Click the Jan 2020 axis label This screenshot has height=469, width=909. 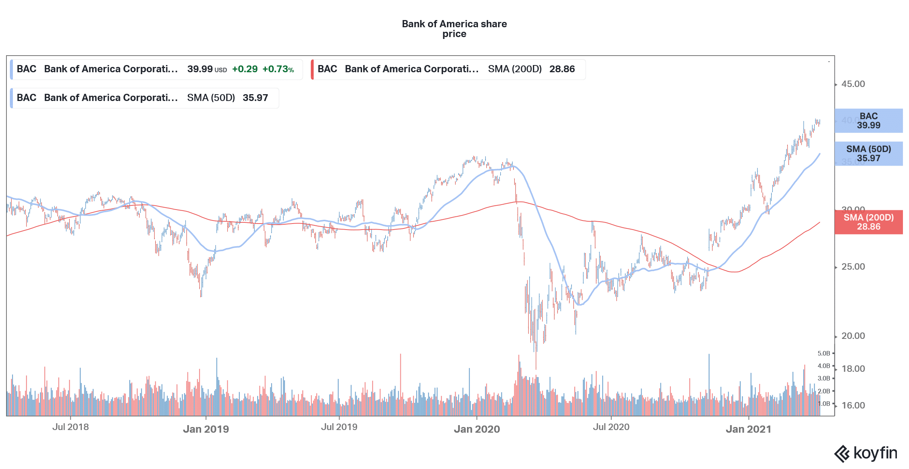(x=477, y=429)
